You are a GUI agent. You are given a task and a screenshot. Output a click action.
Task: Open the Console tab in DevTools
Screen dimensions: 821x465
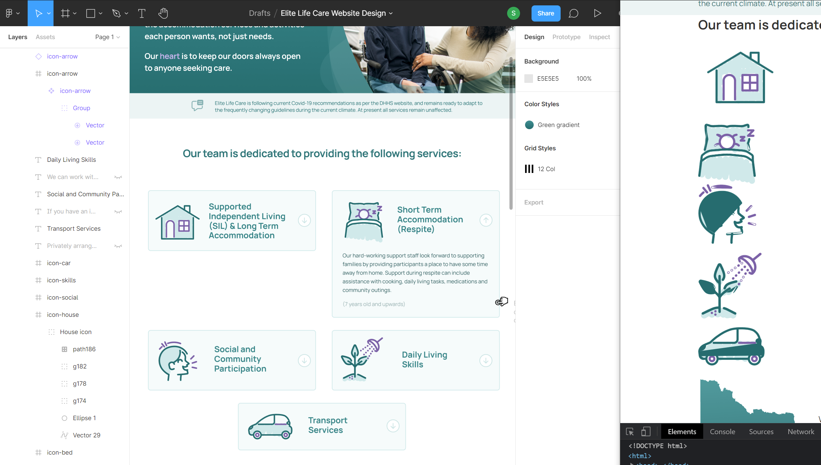pos(722,432)
